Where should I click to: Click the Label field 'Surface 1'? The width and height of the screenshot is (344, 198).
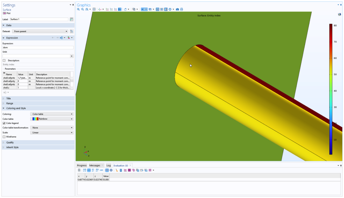tap(39, 19)
